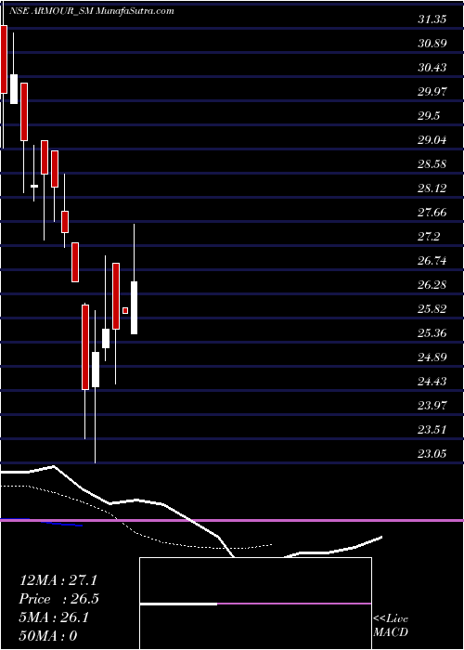
Task: Click the 30.89 price axis label
Action: [x=432, y=43]
